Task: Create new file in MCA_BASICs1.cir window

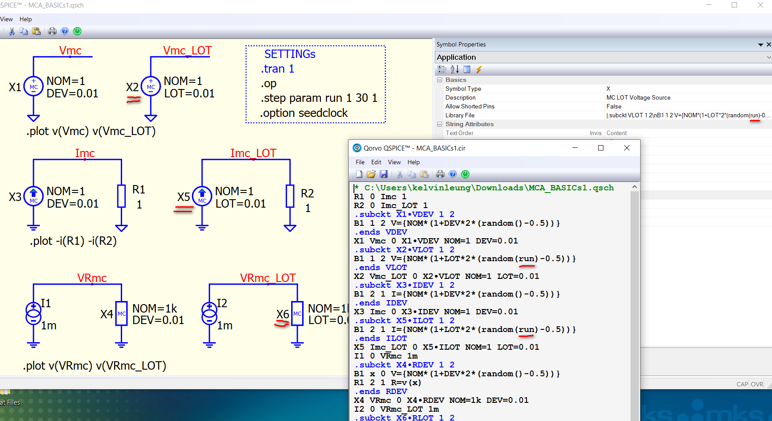Action: pos(359,174)
